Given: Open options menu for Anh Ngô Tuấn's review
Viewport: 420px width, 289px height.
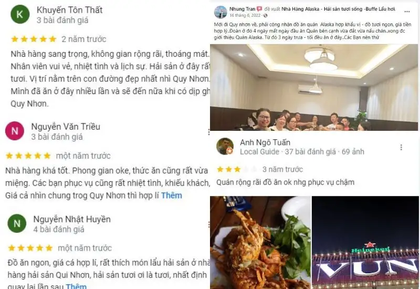Looking at the screenshot, I should (401, 147).
